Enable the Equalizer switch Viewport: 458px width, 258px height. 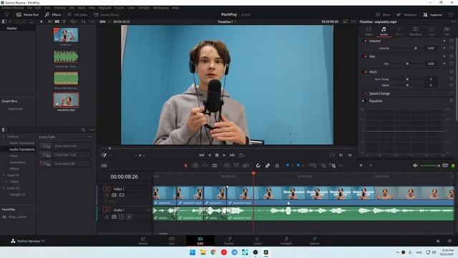pyautogui.click(x=364, y=101)
